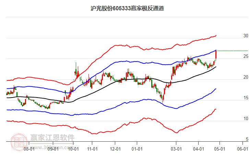The height and width of the screenshot is (154, 249).
Task: Select the 01-01 date label
Action: [x=137, y=149]
